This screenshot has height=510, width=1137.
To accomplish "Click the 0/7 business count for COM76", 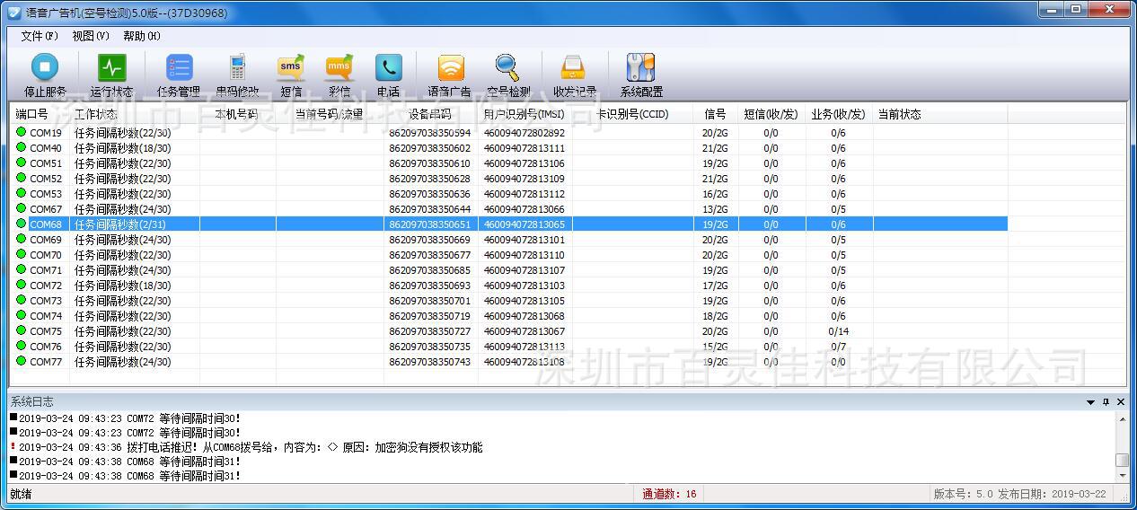I will click(838, 347).
